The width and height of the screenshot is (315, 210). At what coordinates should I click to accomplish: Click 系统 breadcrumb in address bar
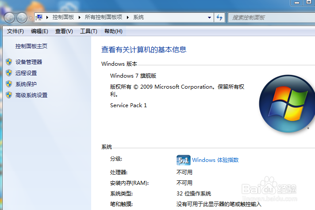(138, 17)
